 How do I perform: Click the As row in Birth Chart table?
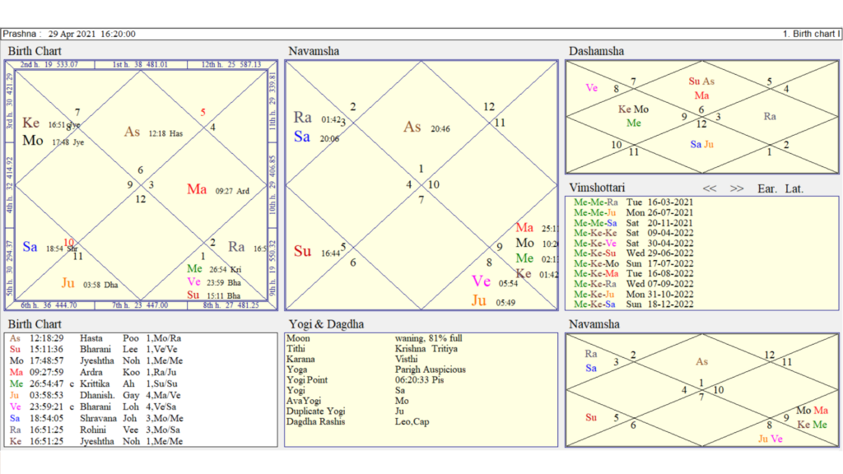tap(95, 338)
